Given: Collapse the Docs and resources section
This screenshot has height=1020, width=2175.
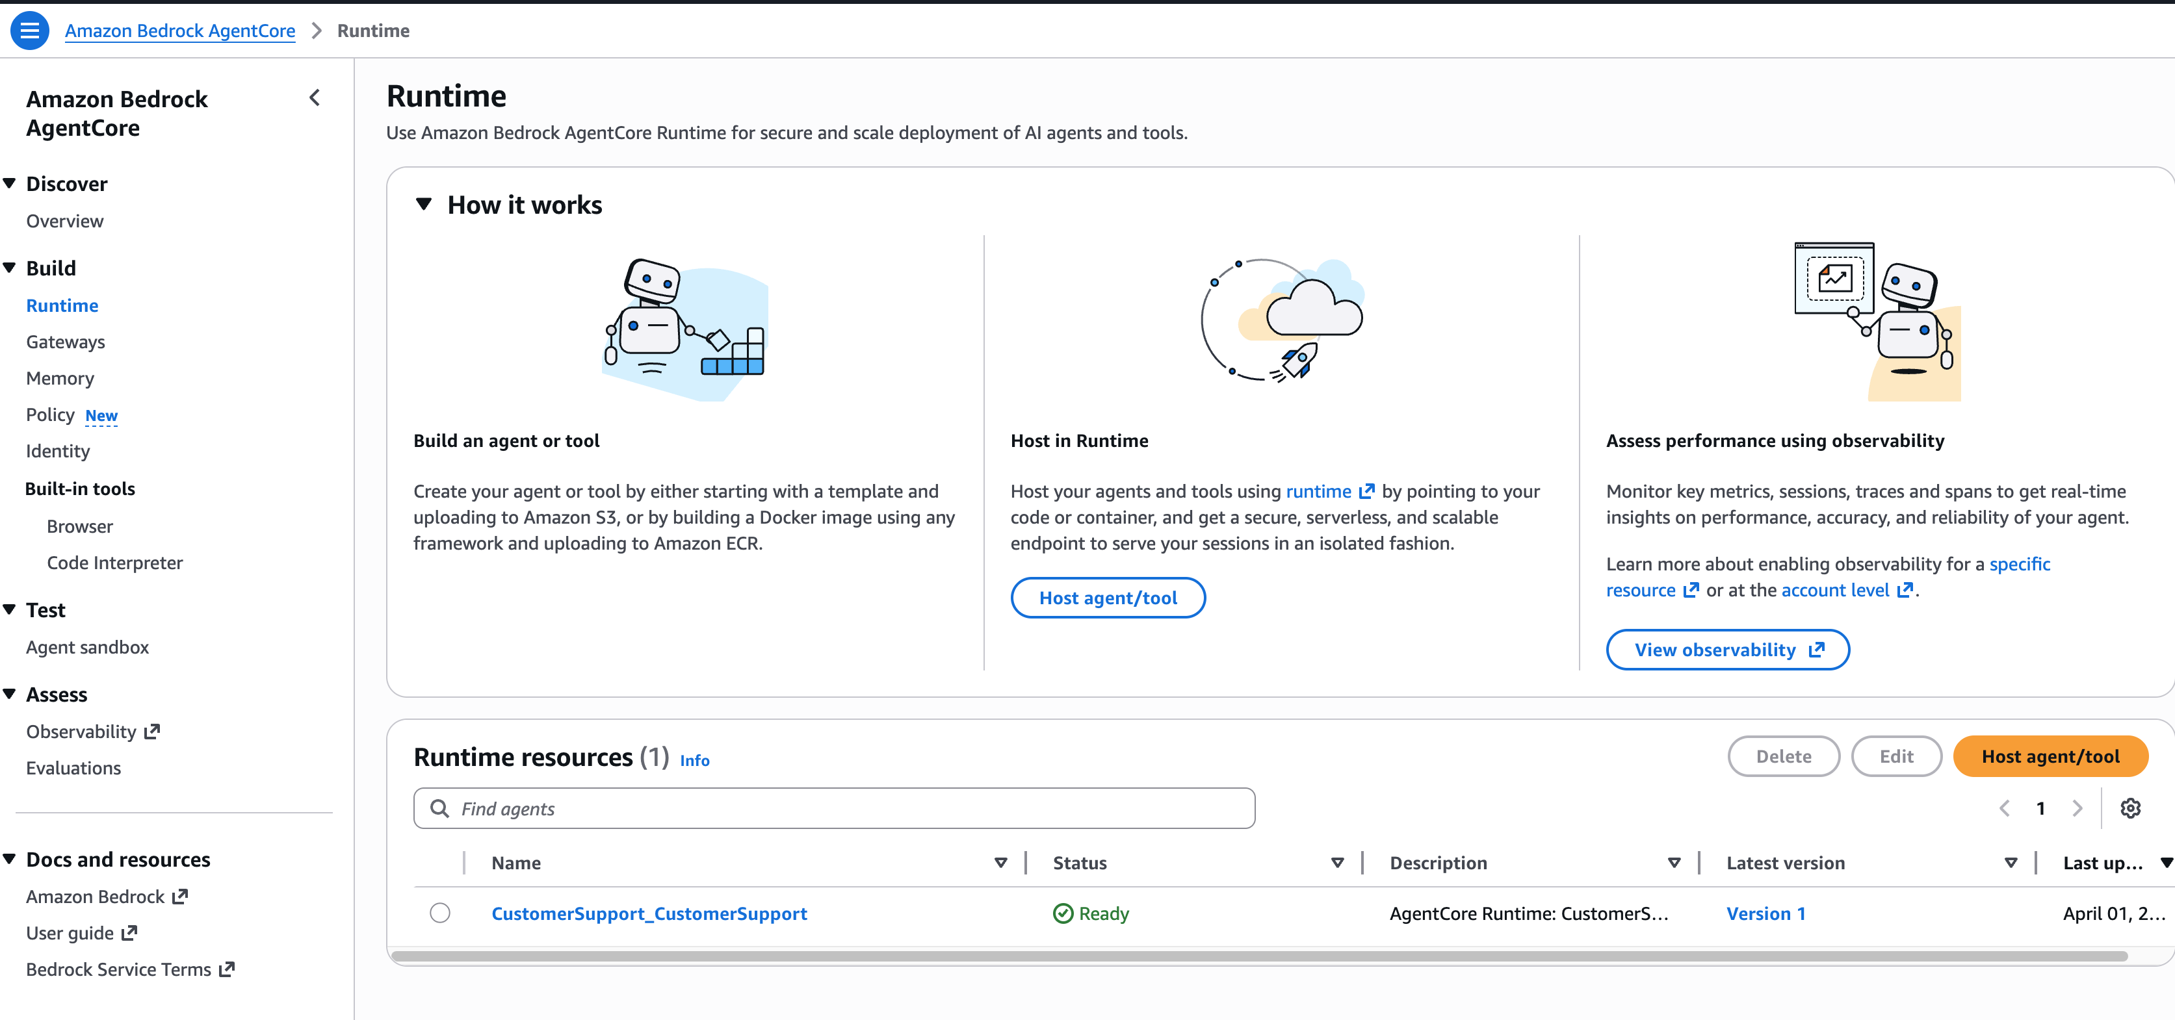Looking at the screenshot, I should [x=10, y=859].
